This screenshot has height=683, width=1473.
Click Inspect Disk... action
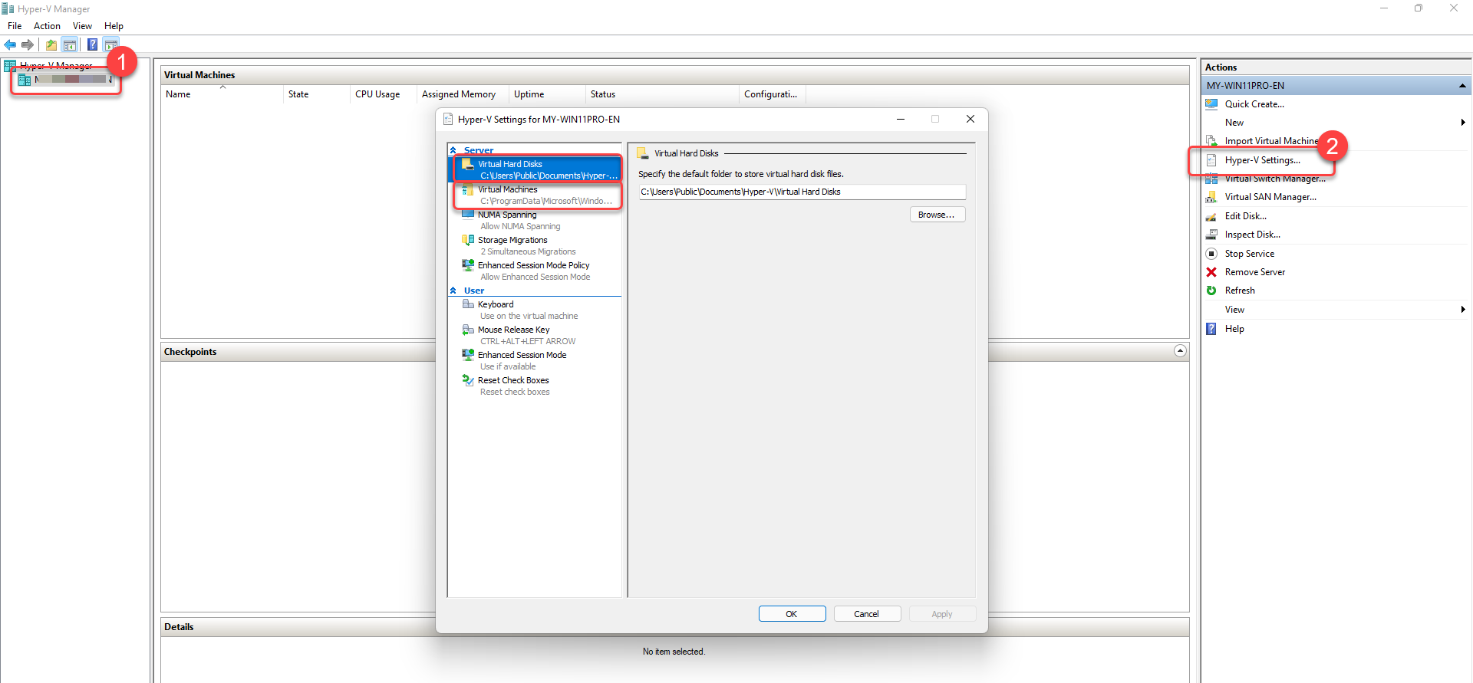tap(1253, 235)
